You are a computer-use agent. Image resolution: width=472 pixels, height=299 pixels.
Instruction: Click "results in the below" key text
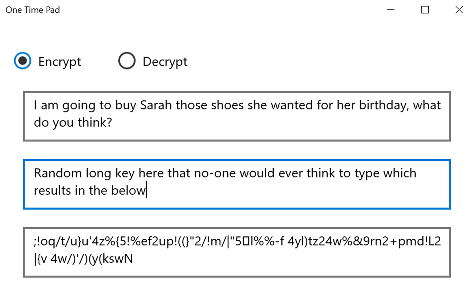90,190
